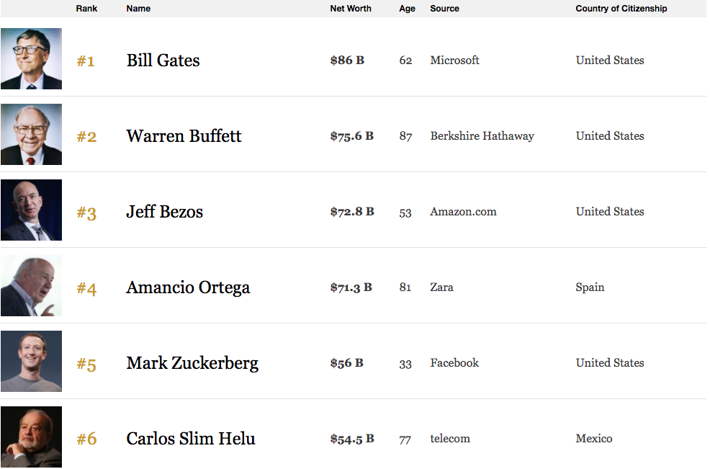The width and height of the screenshot is (710, 469).
Task: Click the Warren Buffett name link
Action: [x=184, y=136]
